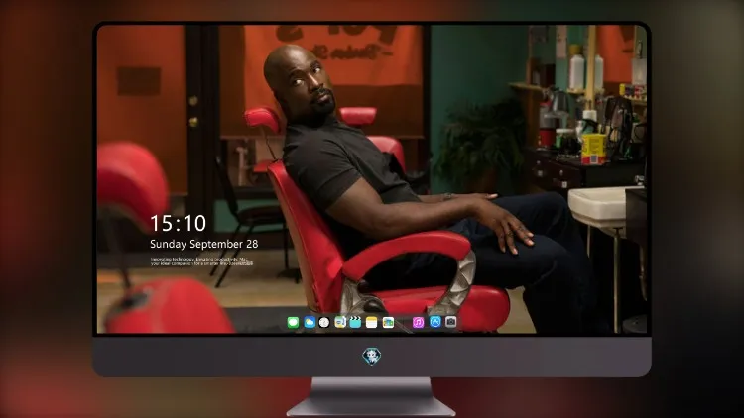Open the Clock app in the dock
Screen dimensions: 744x418
[324, 323]
